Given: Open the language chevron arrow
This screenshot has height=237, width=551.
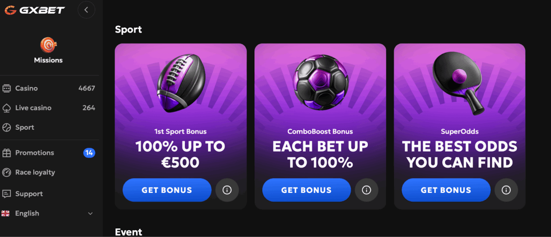Looking at the screenshot, I should coord(90,214).
